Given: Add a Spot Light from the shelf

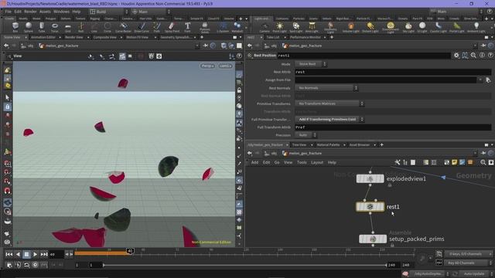Looking at the screenshot, I should coord(295,27).
